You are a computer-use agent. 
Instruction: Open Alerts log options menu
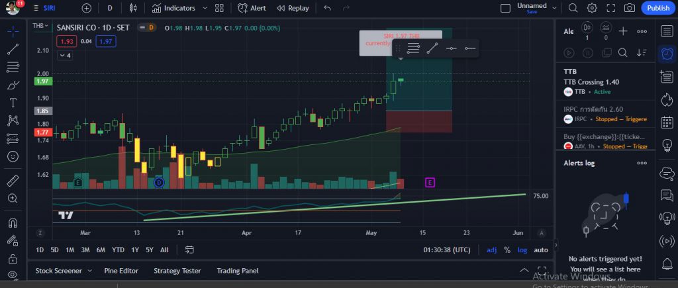point(642,163)
